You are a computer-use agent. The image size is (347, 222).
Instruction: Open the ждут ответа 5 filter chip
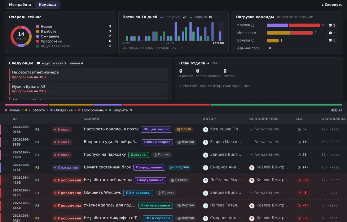[51, 63]
